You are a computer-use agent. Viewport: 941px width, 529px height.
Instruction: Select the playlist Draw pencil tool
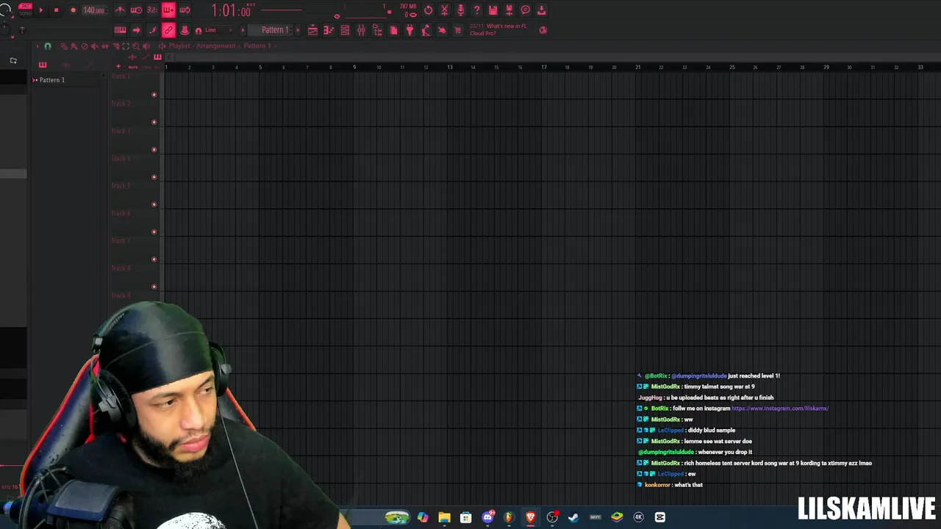64,46
